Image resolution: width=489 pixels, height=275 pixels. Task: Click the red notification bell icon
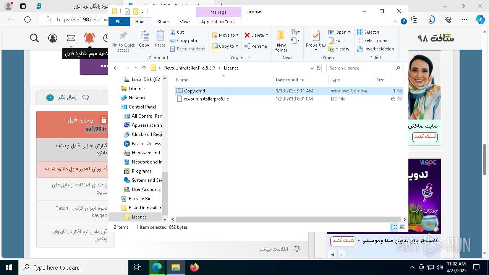(x=89, y=37)
